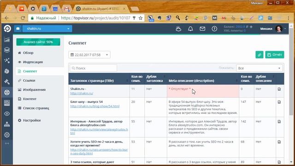Click the browser address bar URL
This screenshot has height=166, width=295.
95,18
